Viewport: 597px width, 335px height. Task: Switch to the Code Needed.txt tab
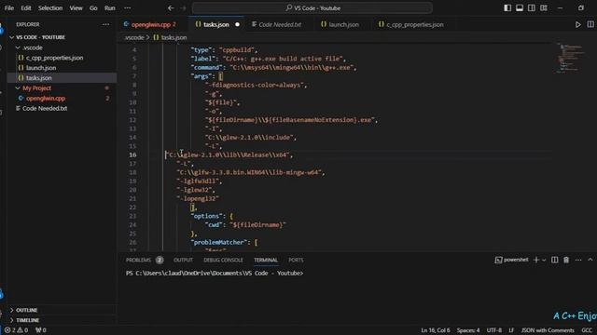[x=280, y=24]
